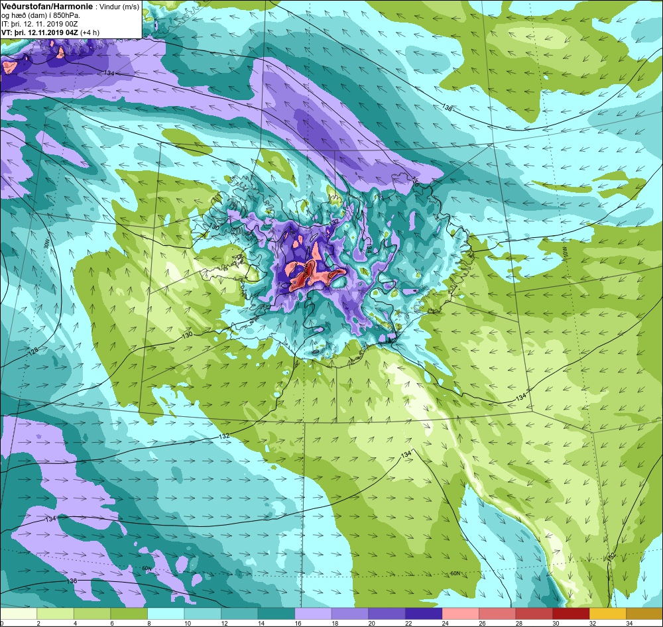Screen dimensions: 663x627
Task: Select the 12–14 m/s teal swatch
Action: [239, 613]
